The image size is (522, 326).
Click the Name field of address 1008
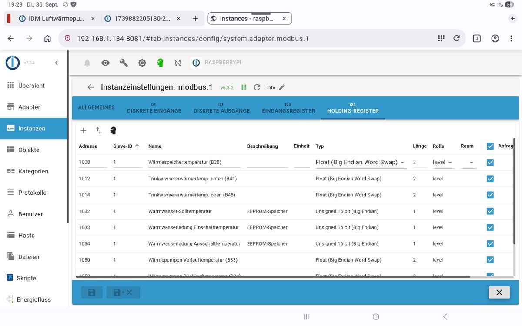(x=194, y=162)
